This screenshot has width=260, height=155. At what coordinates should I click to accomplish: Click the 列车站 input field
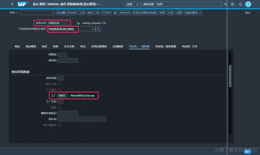[82, 119]
